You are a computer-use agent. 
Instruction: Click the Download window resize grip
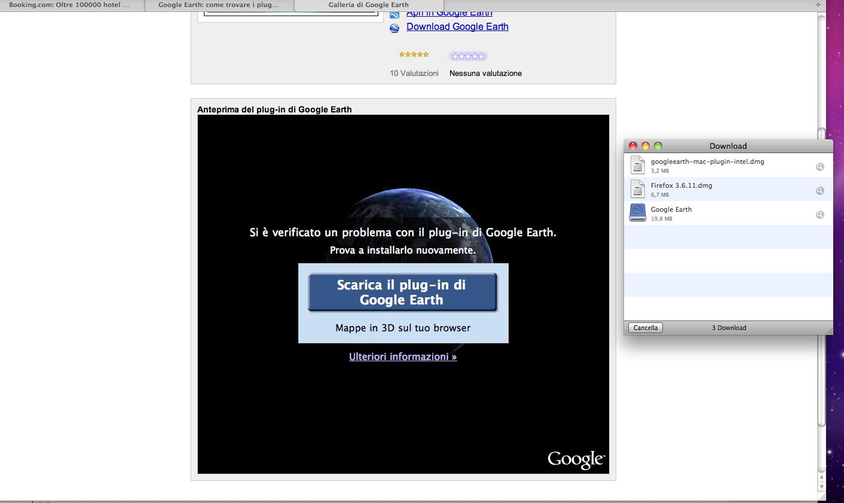click(828, 331)
